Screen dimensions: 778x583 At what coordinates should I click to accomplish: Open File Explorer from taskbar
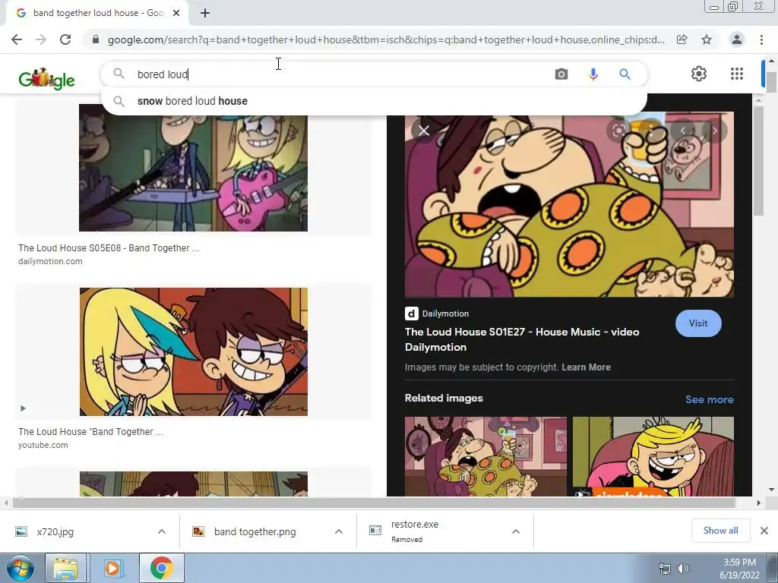coord(65,568)
